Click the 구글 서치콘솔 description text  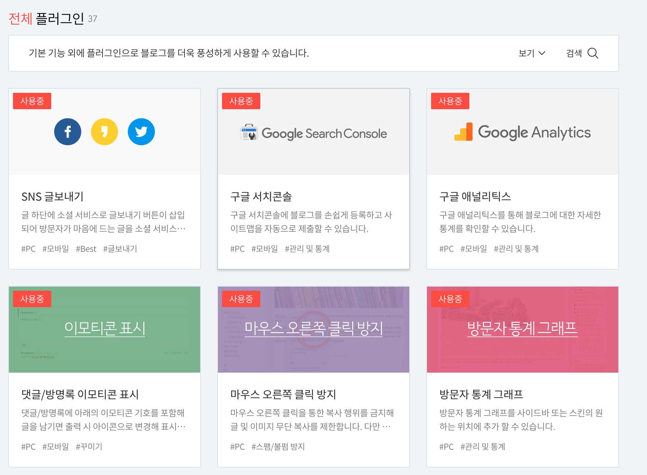pos(311,222)
